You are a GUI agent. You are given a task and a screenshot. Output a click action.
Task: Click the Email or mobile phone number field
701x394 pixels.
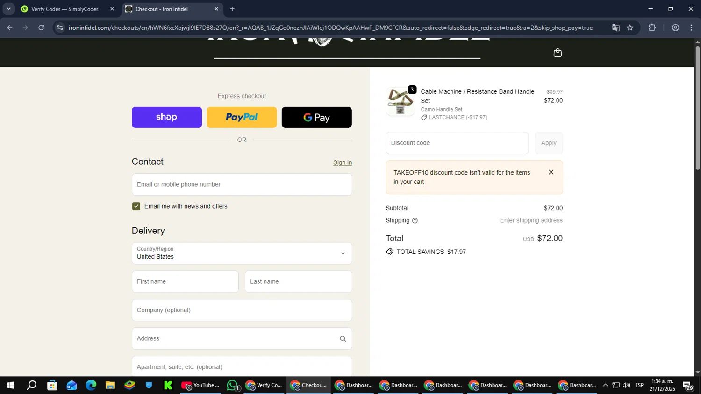pyautogui.click(x=242, y=184)
